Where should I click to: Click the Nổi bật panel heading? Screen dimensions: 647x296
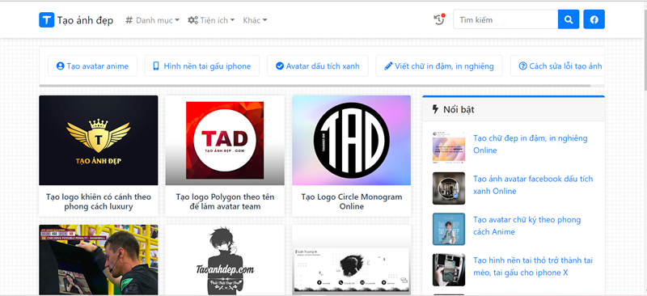[514, 109]
